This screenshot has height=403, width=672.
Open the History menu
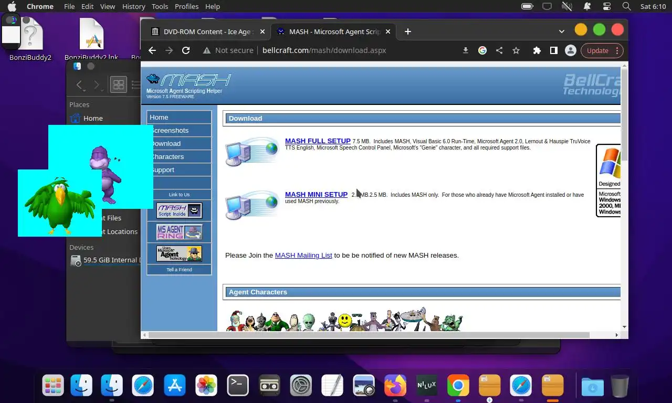pyautogui.click(x=133, y=6)
